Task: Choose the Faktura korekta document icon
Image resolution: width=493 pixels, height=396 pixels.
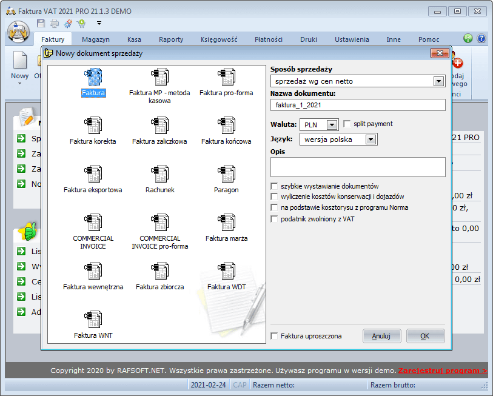Action: [93, 125]
